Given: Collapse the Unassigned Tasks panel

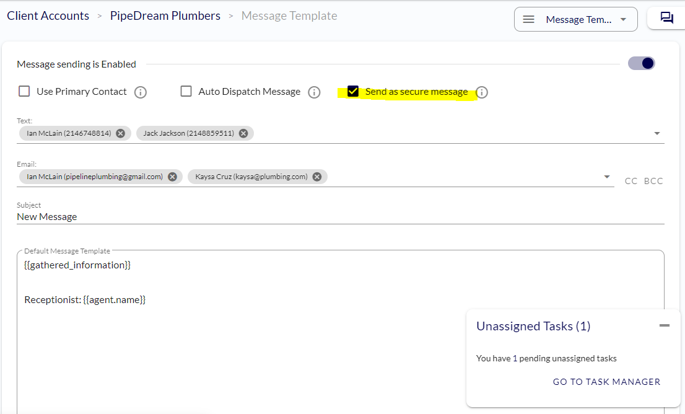Looking at the screenshot, I should (x=664, y=325).
